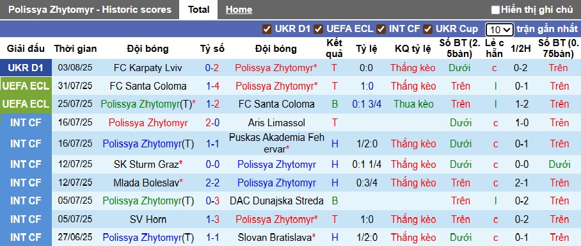Viewport: 581px width, 246px height.
Task: Open the 10 recent matches dropdown
Action: coord(500,29)
